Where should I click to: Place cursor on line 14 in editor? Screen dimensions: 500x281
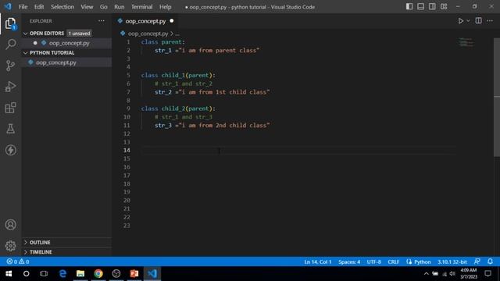pyautogui.click(x=298, y=151)
